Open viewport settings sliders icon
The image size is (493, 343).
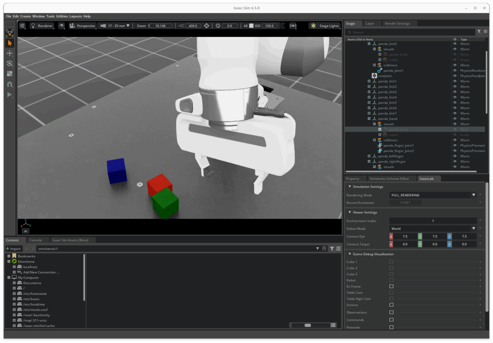coord(22,26)
